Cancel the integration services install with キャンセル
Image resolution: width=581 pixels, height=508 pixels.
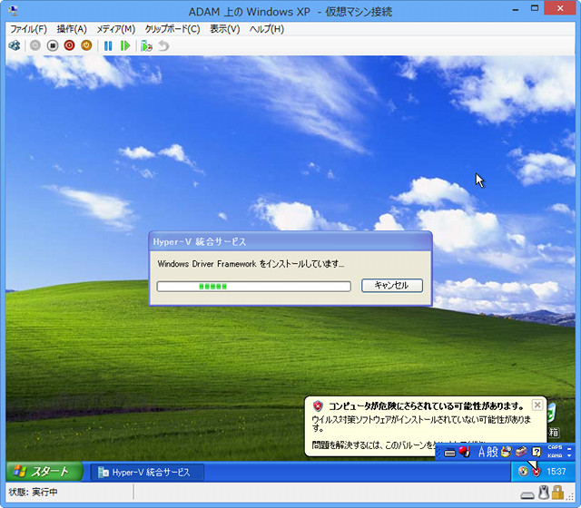pyautogui.click(x=392, y=286)
